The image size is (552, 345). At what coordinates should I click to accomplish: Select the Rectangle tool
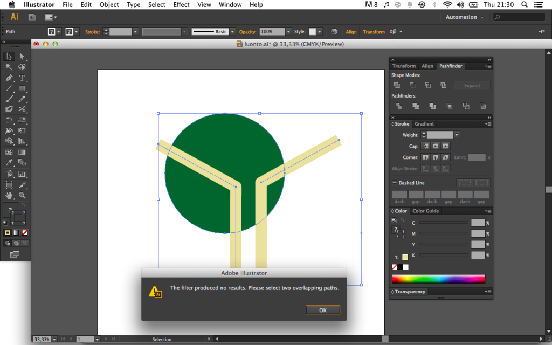click(x=22, y=88)
